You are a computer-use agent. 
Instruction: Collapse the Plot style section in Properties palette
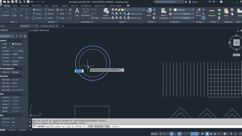tap(24, 76)
